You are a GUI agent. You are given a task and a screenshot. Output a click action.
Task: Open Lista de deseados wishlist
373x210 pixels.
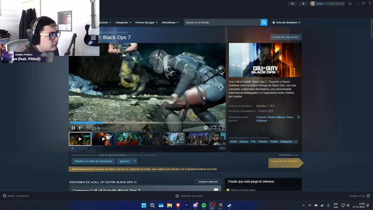click(x=286, y=22)
